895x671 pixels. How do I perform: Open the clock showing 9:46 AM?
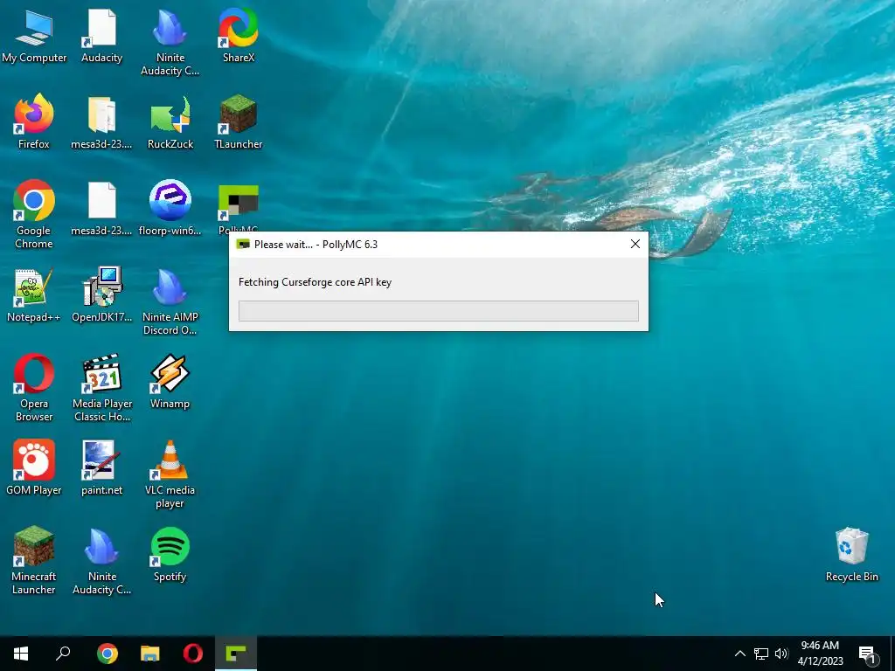click(820, 654)
